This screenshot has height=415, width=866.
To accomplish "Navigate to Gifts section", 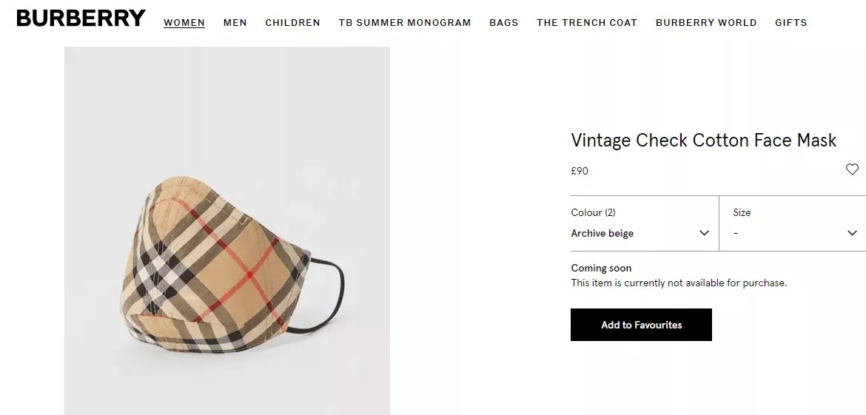I will (x=791, y=23).
